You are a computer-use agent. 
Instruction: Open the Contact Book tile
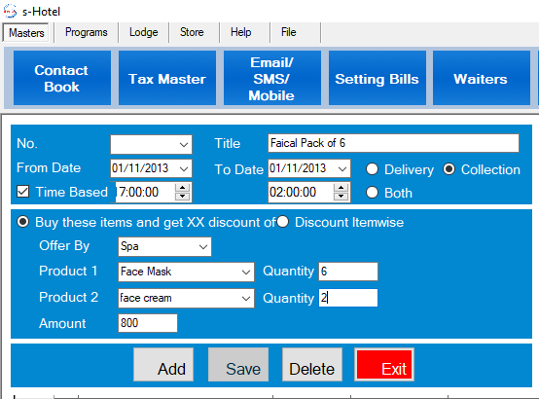click(62, 78)
